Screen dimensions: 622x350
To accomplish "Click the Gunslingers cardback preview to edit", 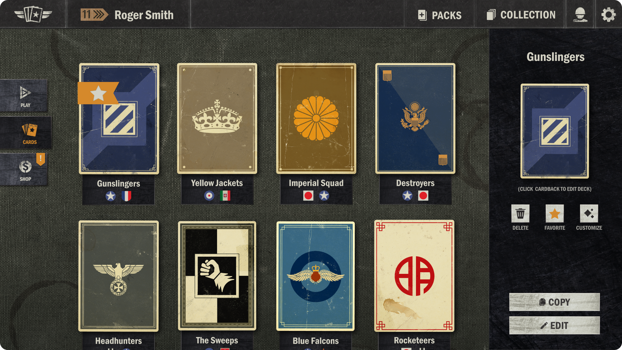I will (555, 131).
